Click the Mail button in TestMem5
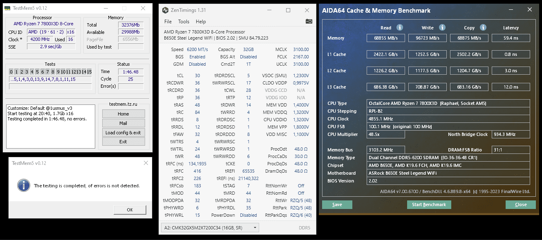 click(123, 123)
